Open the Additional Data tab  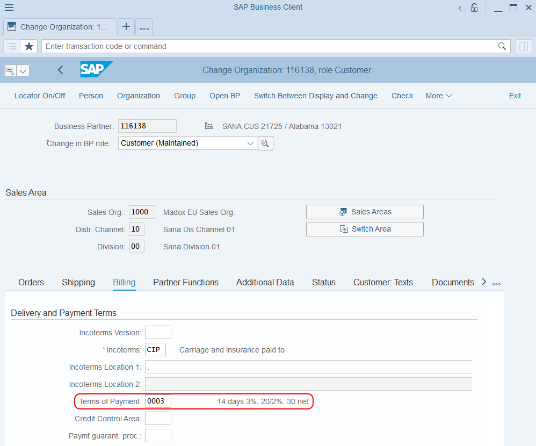coord(265,283)
